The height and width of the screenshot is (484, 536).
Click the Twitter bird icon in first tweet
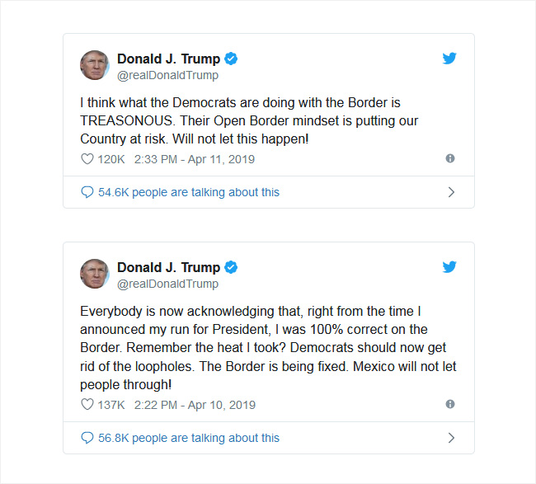[x=449, y=59]
